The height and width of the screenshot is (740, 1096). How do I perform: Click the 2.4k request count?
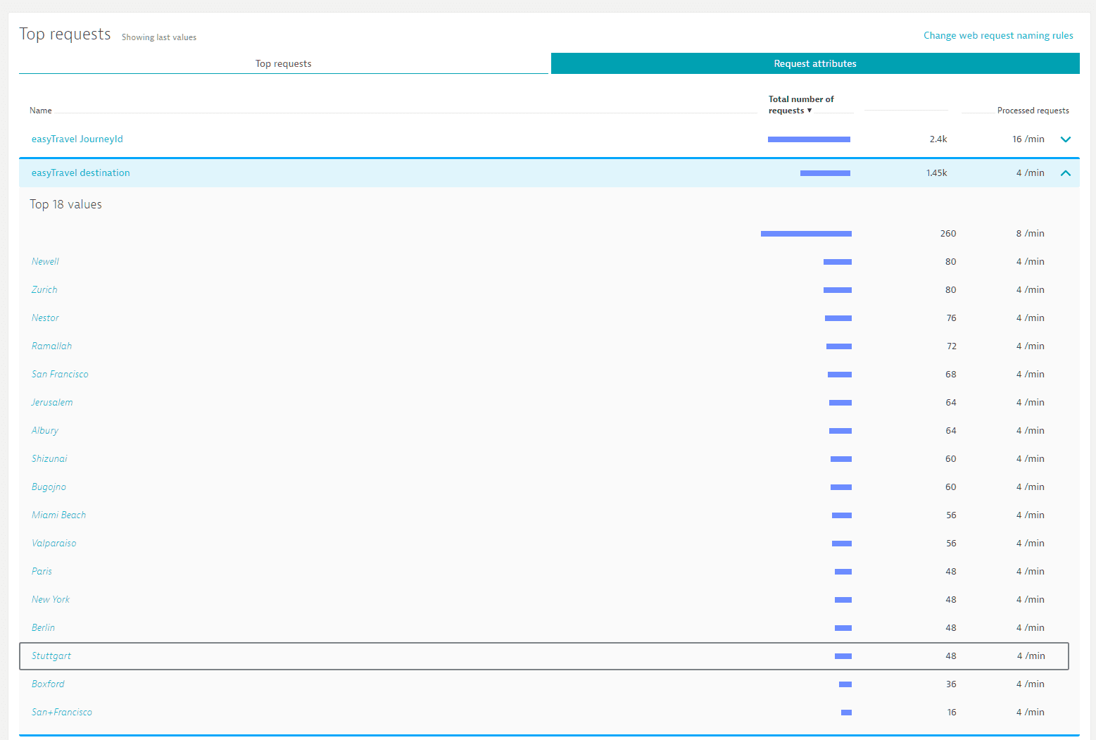938,139
